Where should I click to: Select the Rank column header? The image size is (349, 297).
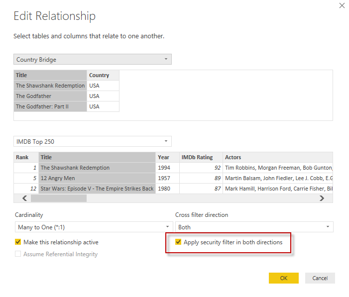point(26,157)
